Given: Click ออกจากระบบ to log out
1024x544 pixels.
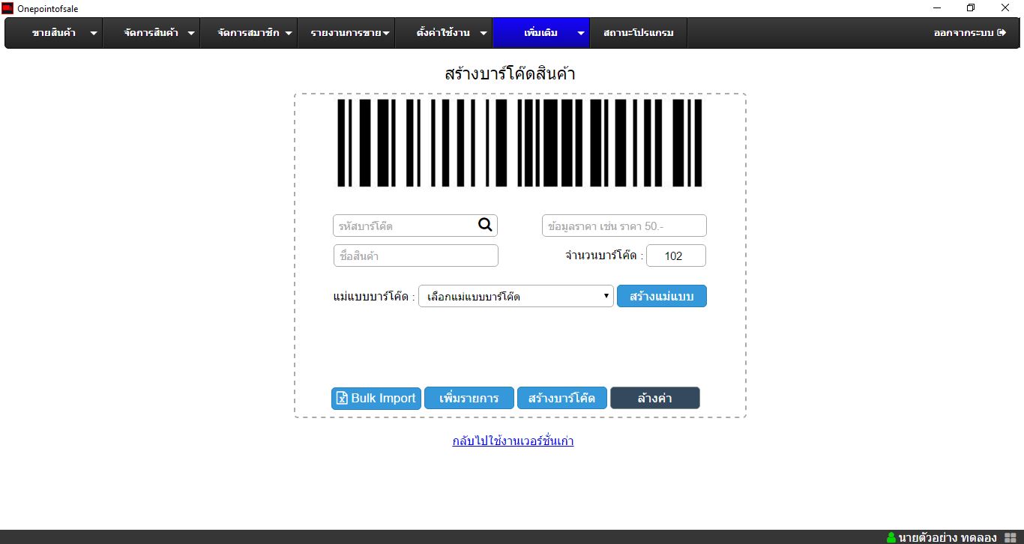Looking at the screenshot, I should point(969,33).
